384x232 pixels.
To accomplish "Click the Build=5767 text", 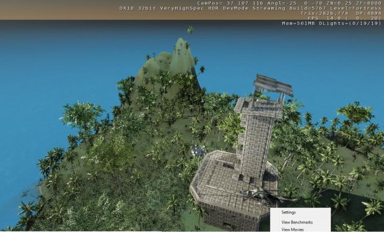I will 308,8.
